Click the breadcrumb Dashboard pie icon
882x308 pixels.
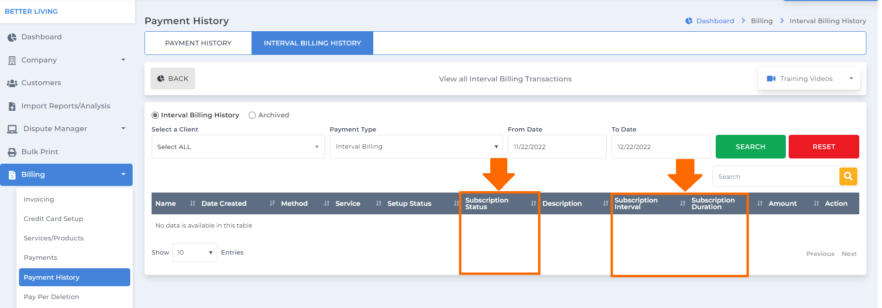[x=689, y=21]
